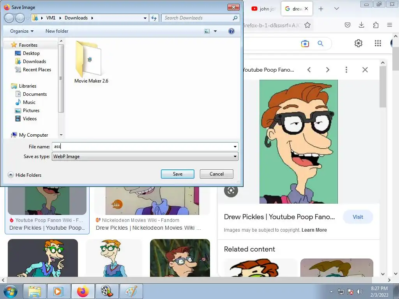Open the Save as type combo box
Viewport: 399px width, 299px height.
pos(145,157)
